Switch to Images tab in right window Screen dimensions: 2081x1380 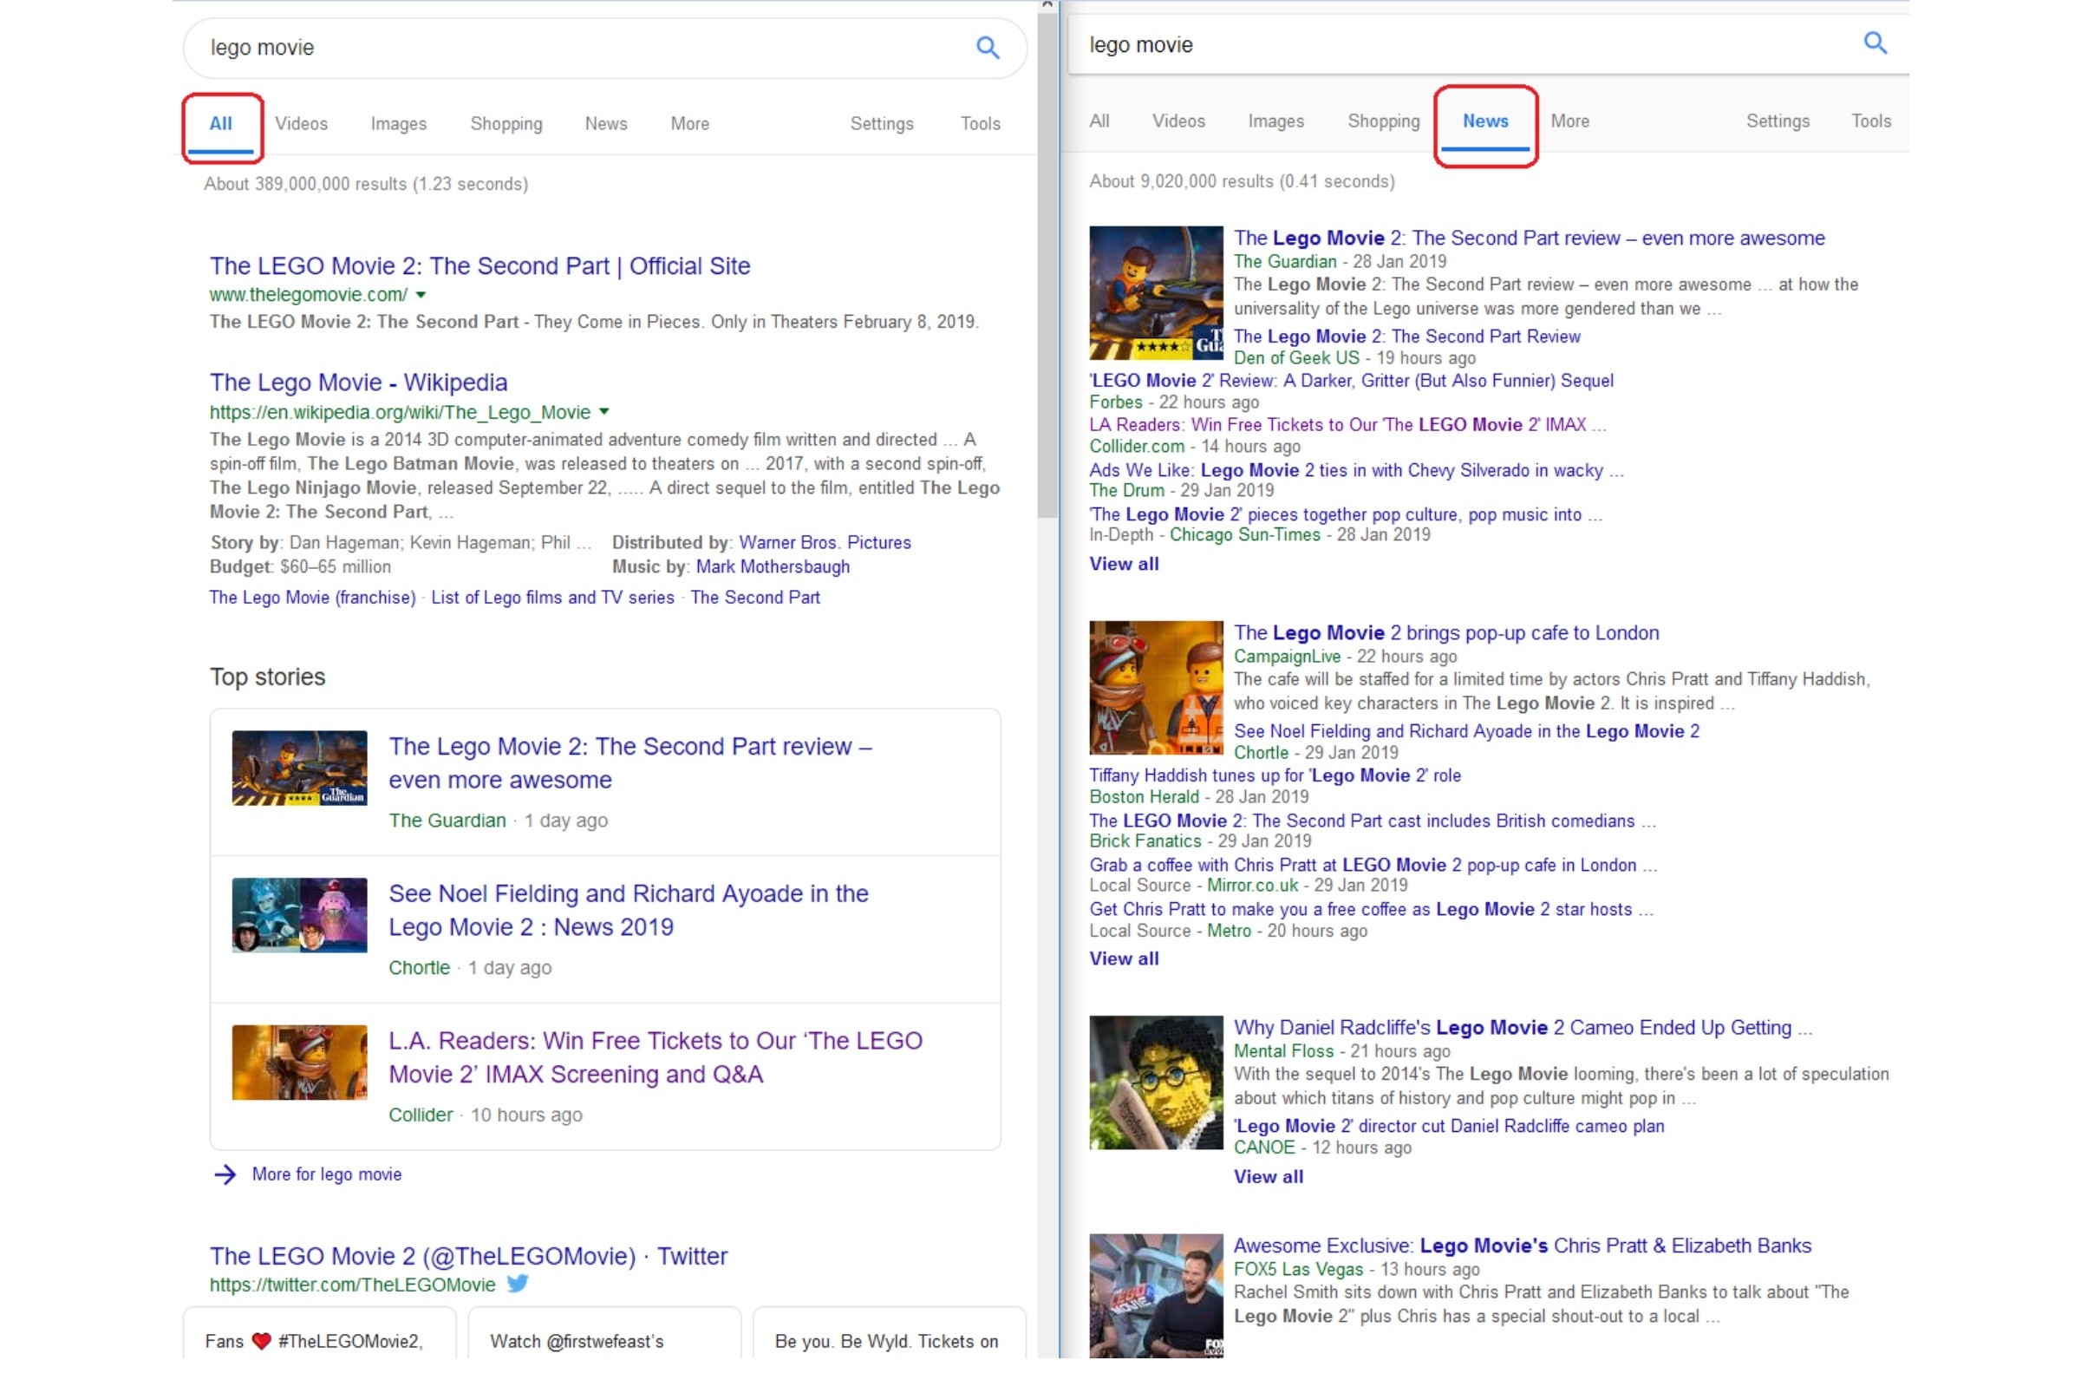pyautogui.click(x=1275, y=121)
